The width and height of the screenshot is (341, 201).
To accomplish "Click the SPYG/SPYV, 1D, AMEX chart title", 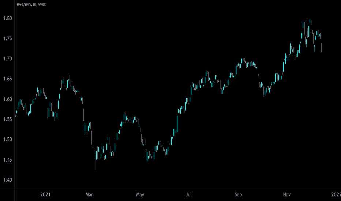I will (31, 4).
